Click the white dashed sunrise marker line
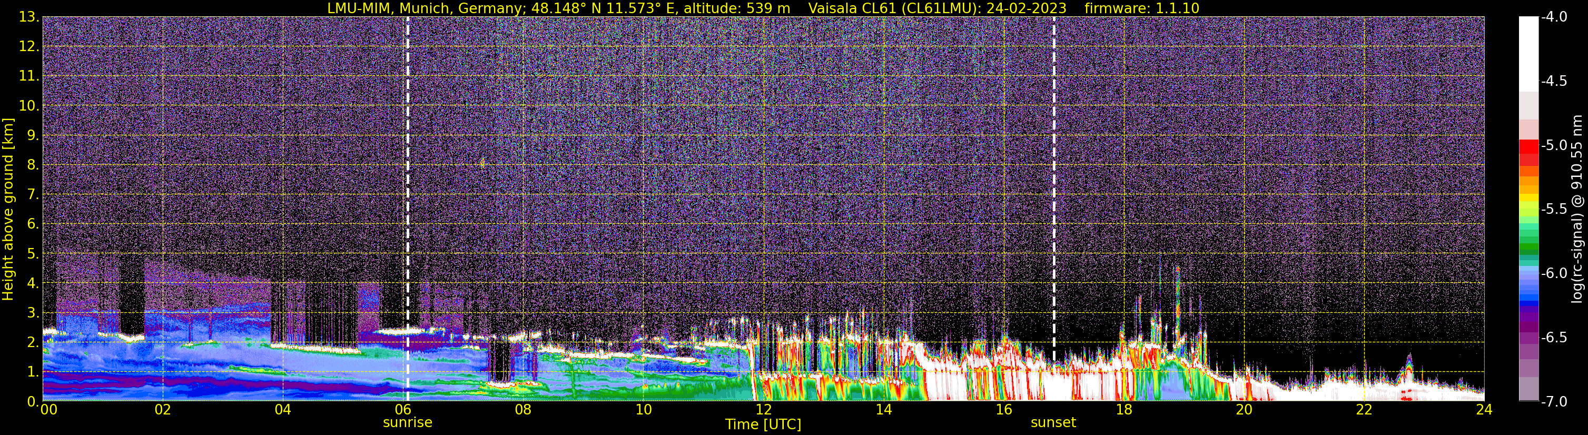The width and height of the screenshot is (1588, 435). (x=408, y=210)
